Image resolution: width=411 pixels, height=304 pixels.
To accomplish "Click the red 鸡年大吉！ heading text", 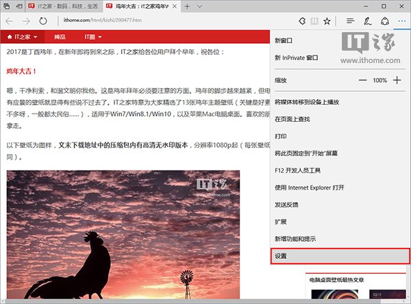I will pos(21,71).
